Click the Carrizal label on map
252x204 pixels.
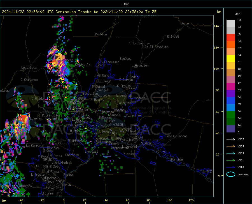pos(91,152)
